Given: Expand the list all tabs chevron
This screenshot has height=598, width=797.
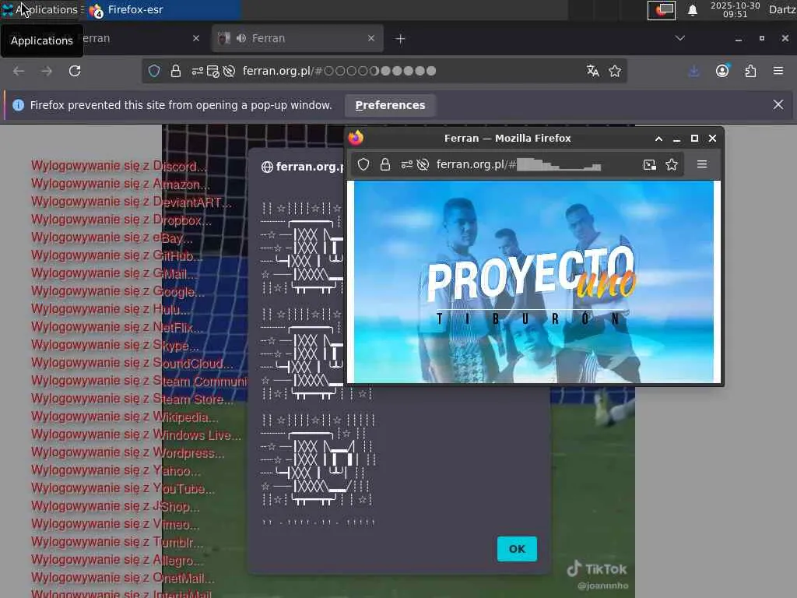Looking at the screenshot, I should click(x=680, y=38).
